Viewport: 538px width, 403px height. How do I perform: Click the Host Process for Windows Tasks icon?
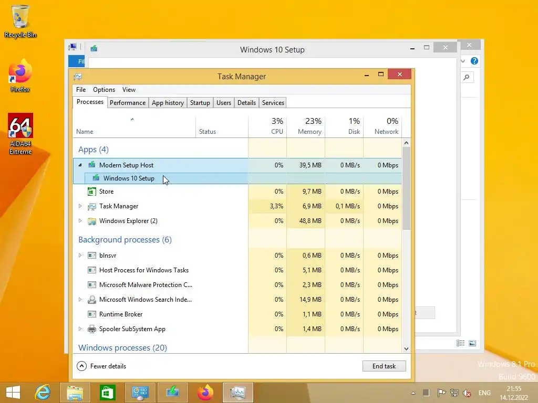[x=91, y=270]
